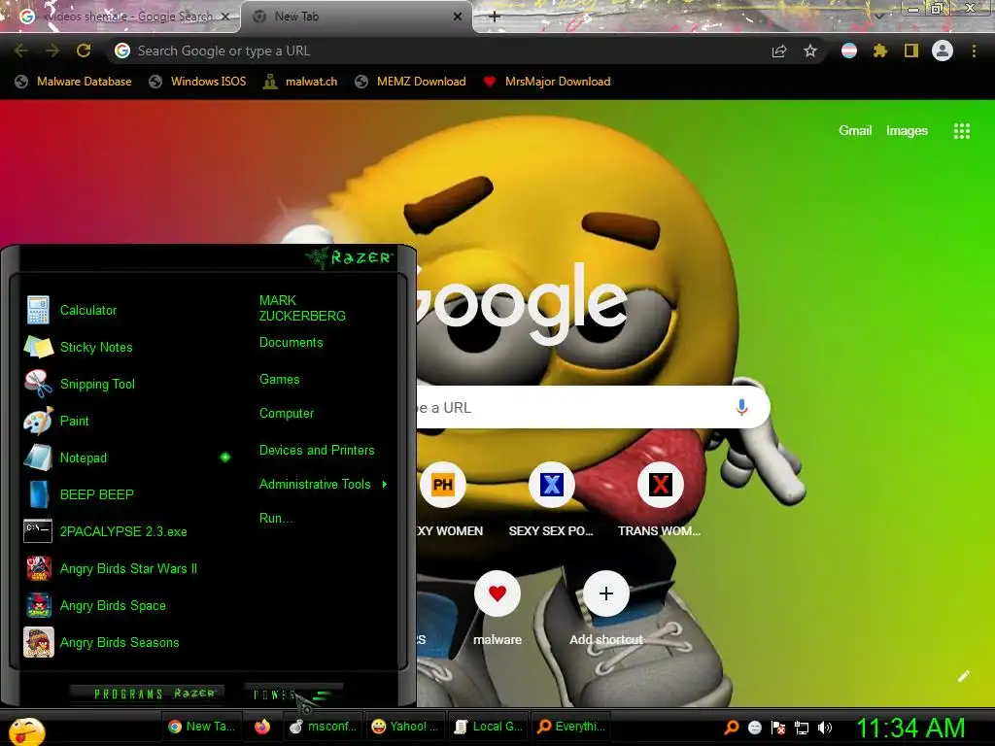The image size is (995, 746).
Task: Open Windows ISOS bookmark
Action: click(x=197, y=82)
